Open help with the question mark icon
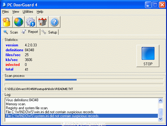This screenshot has width=167, height=126. pos(54,22)
